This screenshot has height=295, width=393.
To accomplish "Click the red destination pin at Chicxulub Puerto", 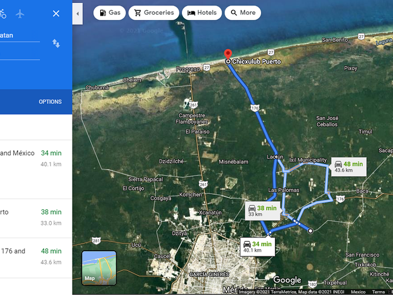I will pyautogui.click(x=227, y=54).
